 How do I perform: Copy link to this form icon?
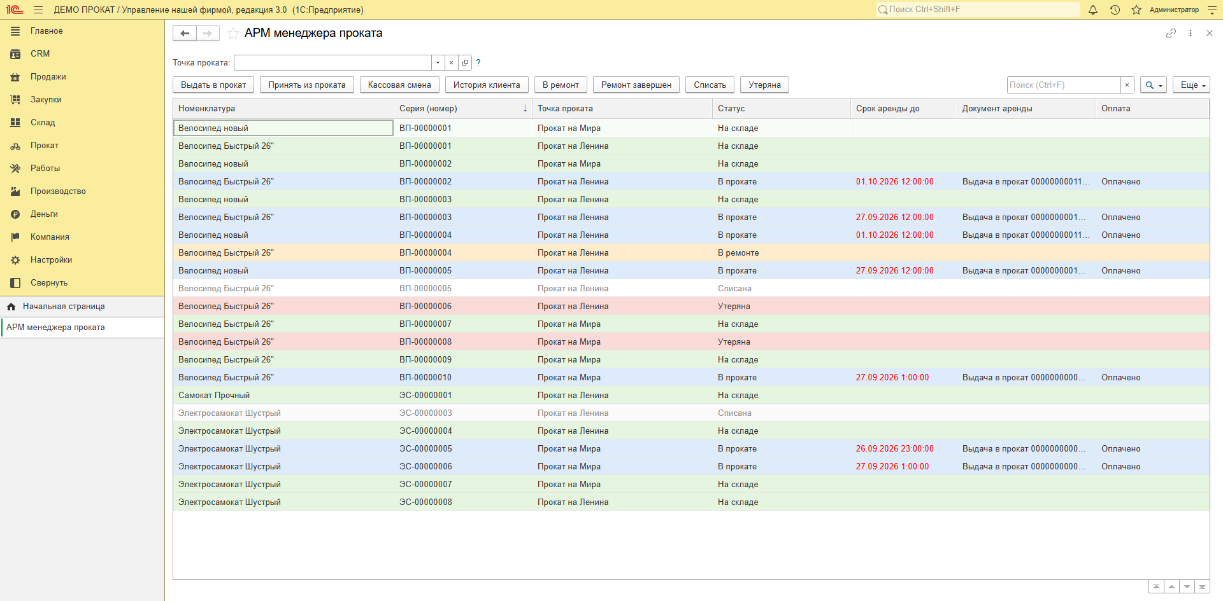(x=1171, y=33)
